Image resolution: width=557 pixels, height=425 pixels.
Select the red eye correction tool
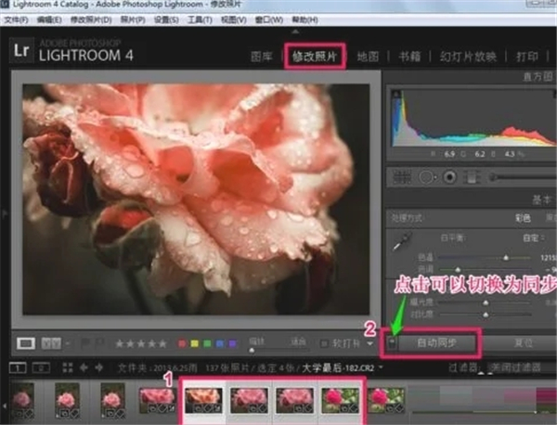449,177
